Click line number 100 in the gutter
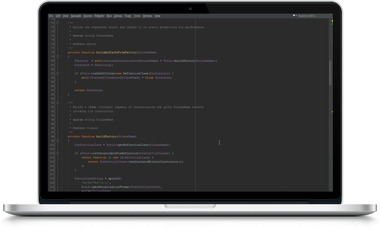The image size is (380, 229). tap(52, 145)
